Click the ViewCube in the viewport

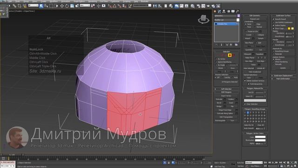tap(203, 19)
